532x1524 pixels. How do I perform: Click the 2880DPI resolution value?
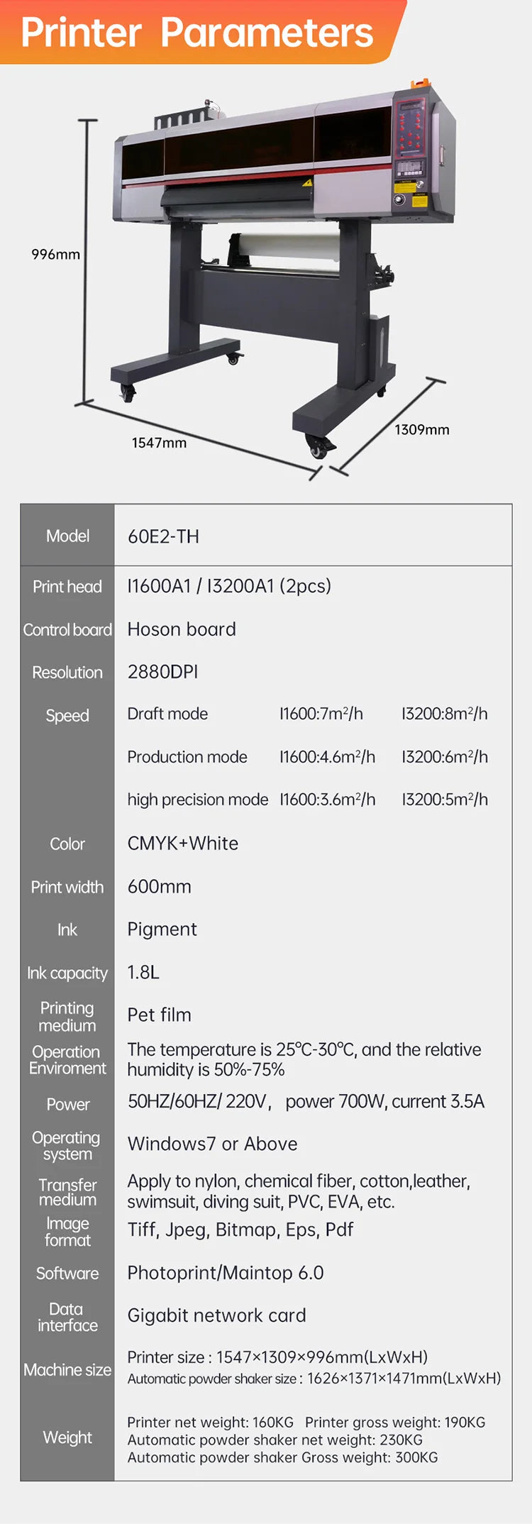(x=162, y=672)
